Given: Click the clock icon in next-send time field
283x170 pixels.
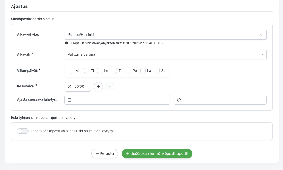Looking at the screenshot, I should pos(179,100).
